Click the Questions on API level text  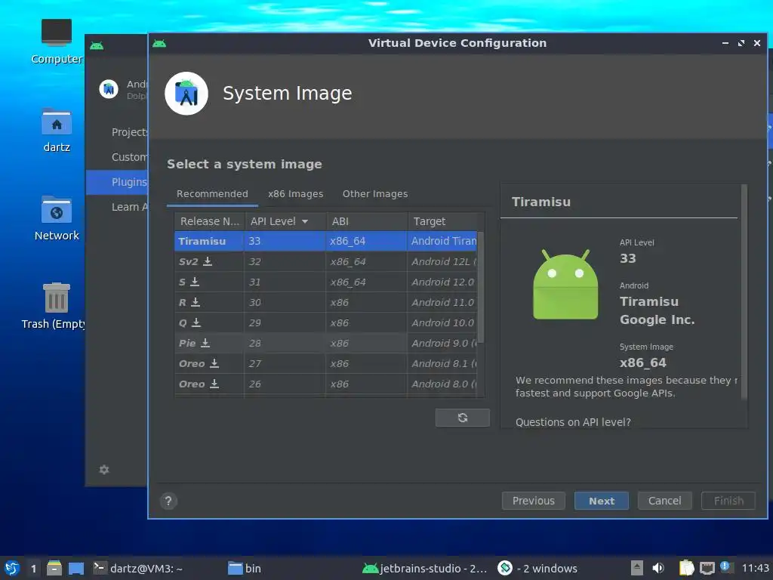pos(573,422)
